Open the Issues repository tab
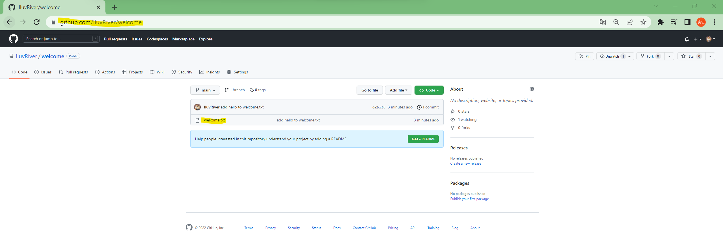This screenshot has height=244, width=723. 43,72
